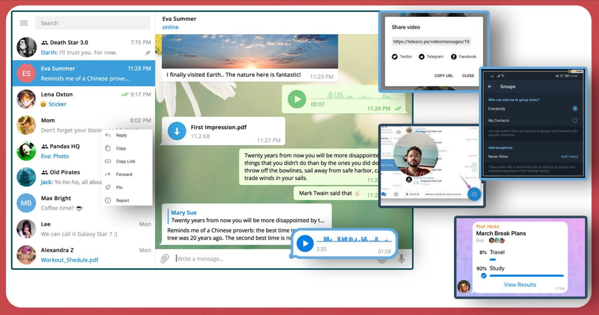The image size is (599, 315).
Task: Click the microphone record icon
Action: (x=402, y=259)
